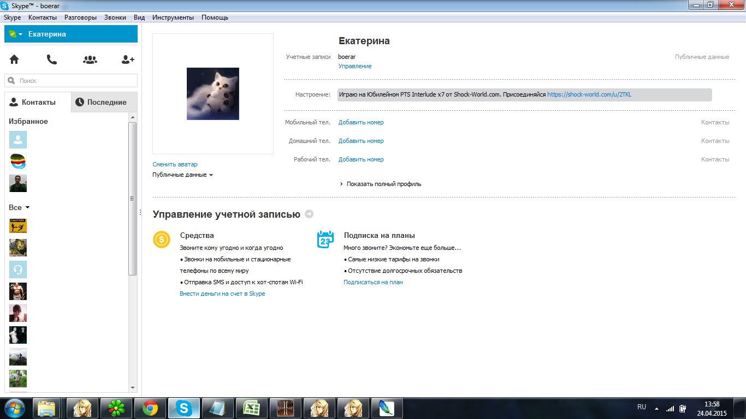Click the network signal tray icon
Image resolution: width=746 pixels, height=419 pixels.
[x=670, y=408]
